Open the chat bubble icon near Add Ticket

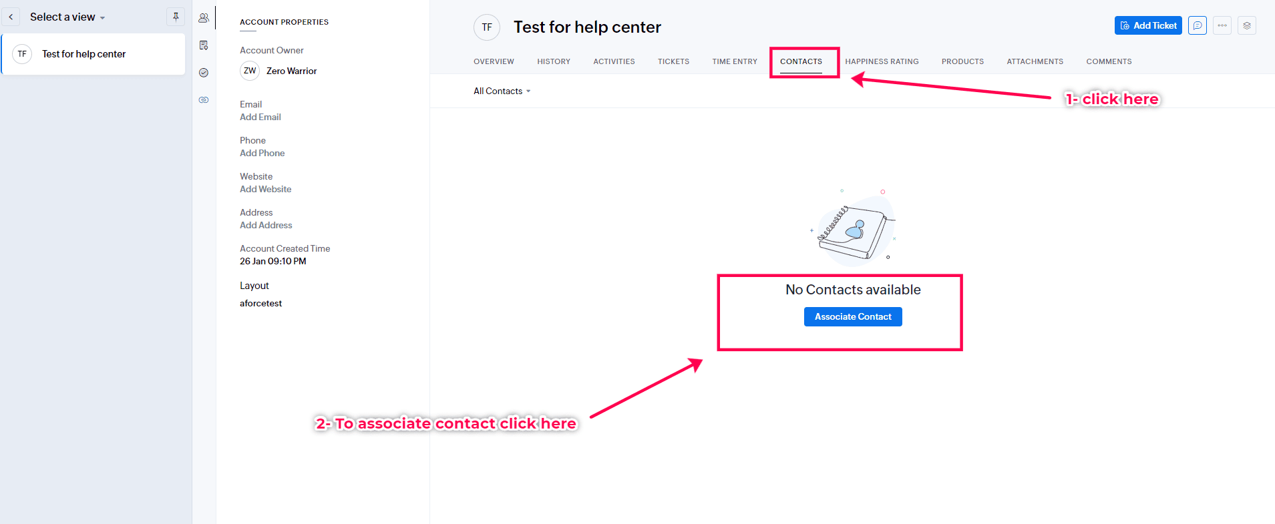(x=1198, y=25)
